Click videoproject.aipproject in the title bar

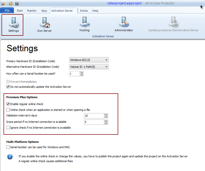[x=124, y=3]
